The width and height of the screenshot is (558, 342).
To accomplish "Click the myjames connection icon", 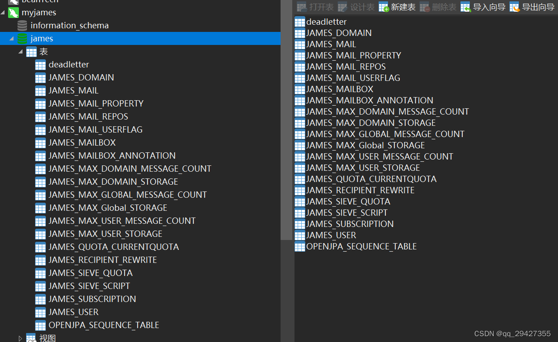I will pos(13,13).
